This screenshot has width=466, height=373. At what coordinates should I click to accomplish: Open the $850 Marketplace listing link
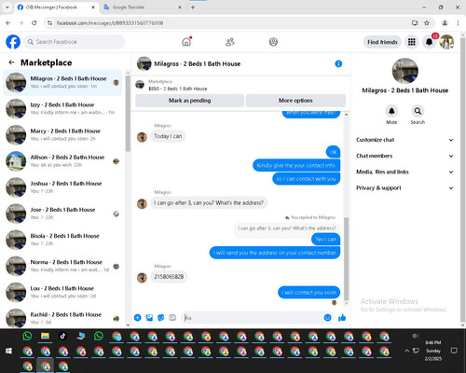point(177,89)
